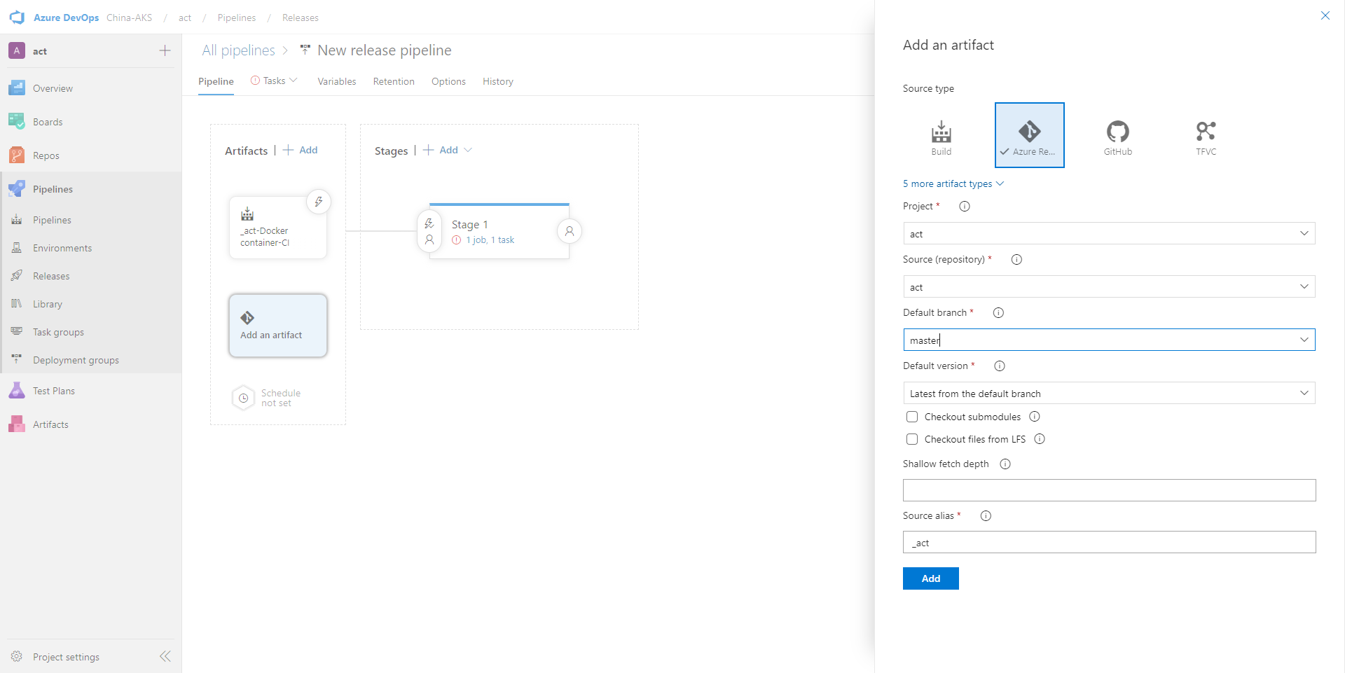Show info for Default branch field

pos(998,312)
